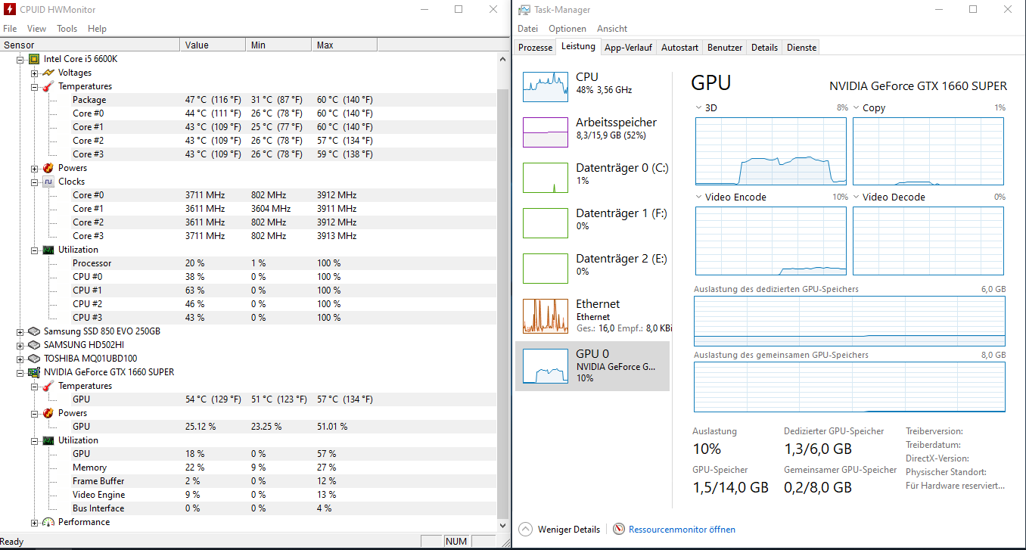Viewport: 1026px width, 550px height.
Task: Switch to the Details tab
Action: pyautogui.click(x=764, y=48)
